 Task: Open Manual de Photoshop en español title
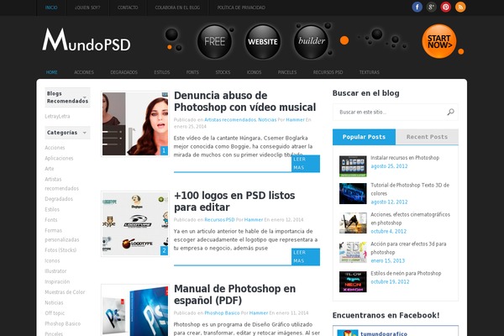234,294
